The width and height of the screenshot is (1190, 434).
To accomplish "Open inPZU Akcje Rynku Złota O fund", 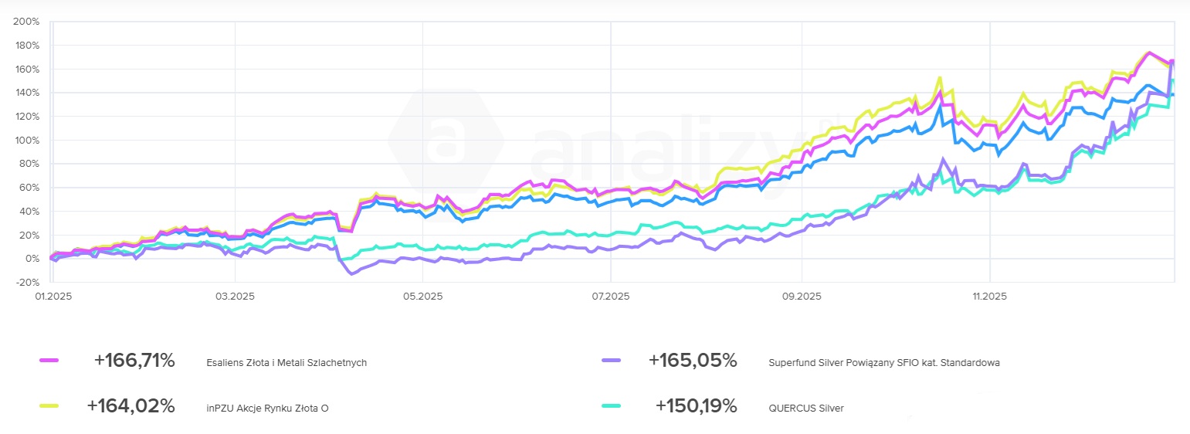I will (267, 408).
